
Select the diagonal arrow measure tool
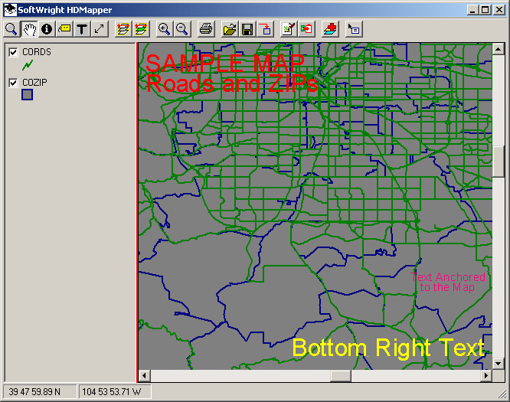point(100,29)
